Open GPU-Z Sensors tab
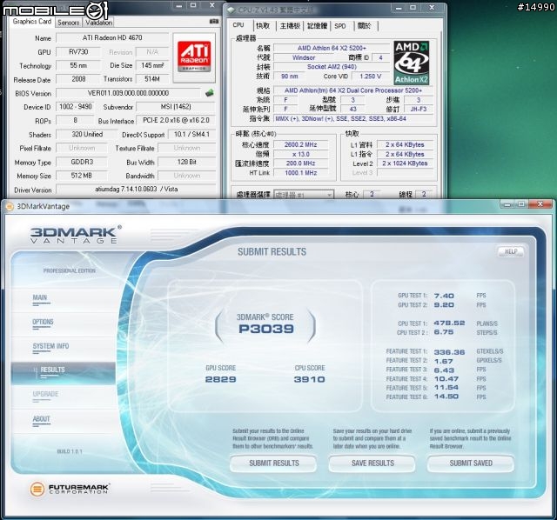Image resolution: width=557 pixels, height=520 pixels. pos(69,23)
